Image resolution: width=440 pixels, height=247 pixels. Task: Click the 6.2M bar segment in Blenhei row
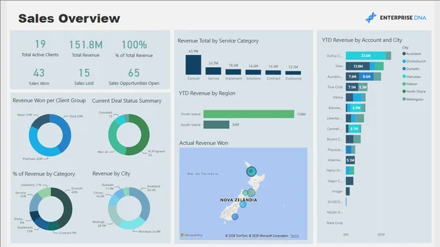tap(356, 108)
